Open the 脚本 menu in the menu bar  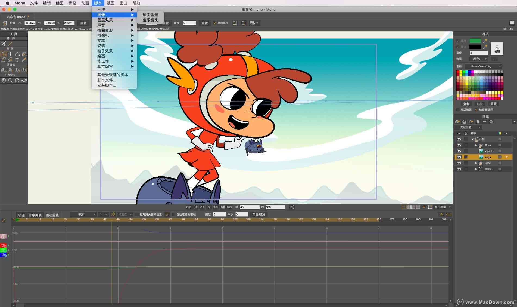[98, 3]
